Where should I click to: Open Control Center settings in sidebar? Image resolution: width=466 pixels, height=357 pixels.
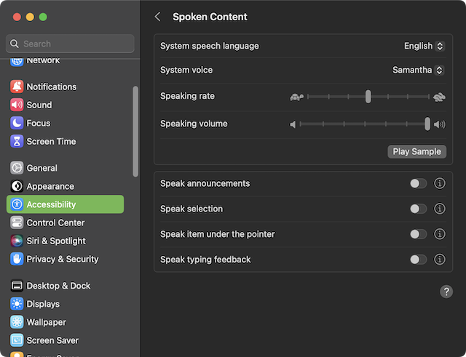click(55, 222)
